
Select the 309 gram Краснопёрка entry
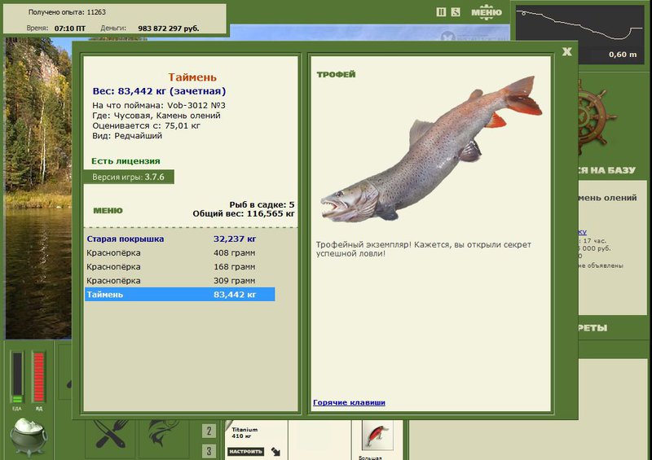179,281
